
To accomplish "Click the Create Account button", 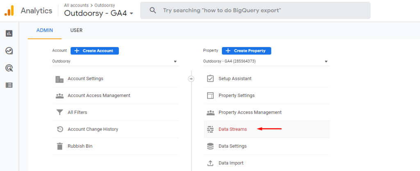I will click(95, 51).
